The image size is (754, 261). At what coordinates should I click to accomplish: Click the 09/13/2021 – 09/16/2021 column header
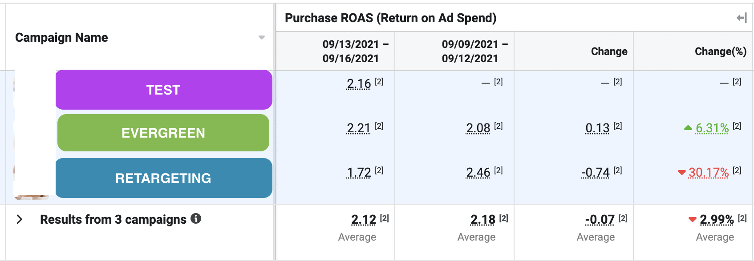pos(356,51)
